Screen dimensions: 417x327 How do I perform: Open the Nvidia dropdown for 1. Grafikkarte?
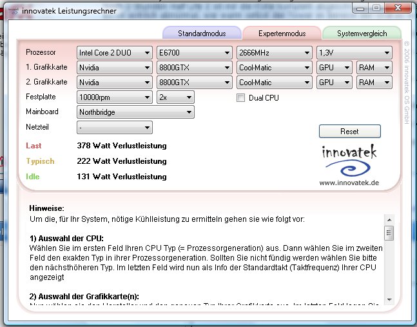click(x=115, y=68)
